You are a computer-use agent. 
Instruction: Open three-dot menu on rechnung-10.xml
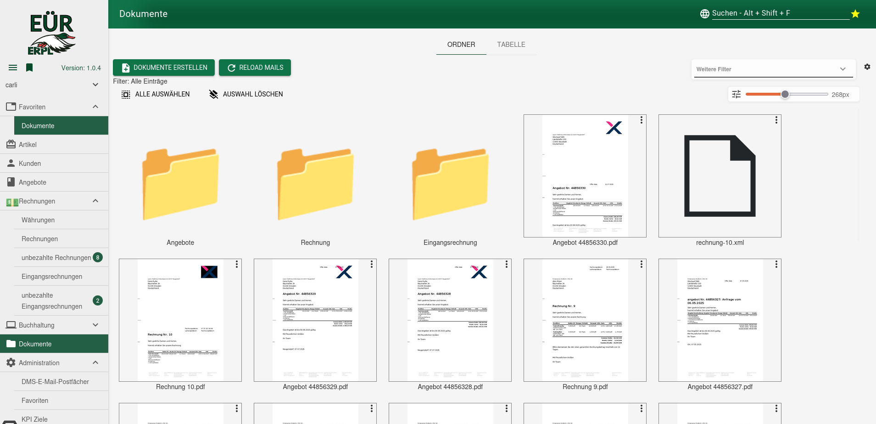click(x=776, y=120)
